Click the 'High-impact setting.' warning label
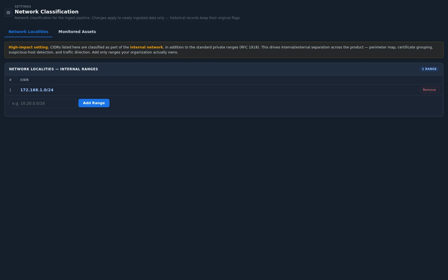 [x=29, y=47]
